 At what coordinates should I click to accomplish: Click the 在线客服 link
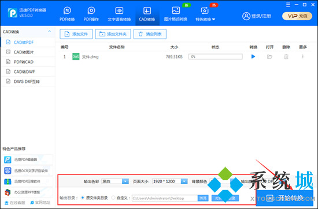pos(15,203)
